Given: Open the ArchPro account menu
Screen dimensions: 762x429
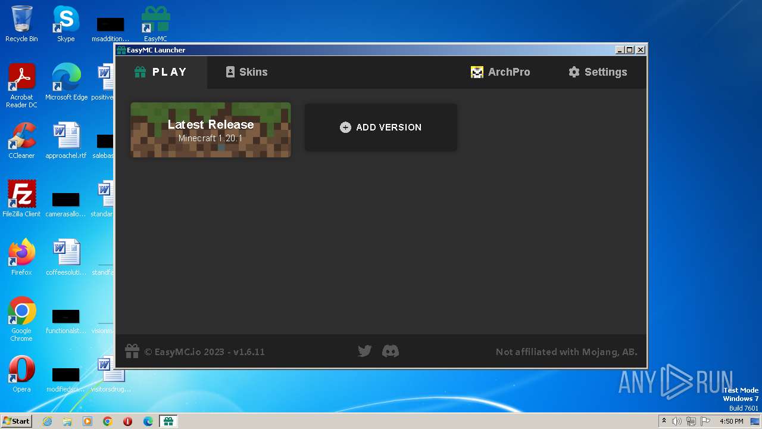Looking at the screenshot, I should pos(500,72).
